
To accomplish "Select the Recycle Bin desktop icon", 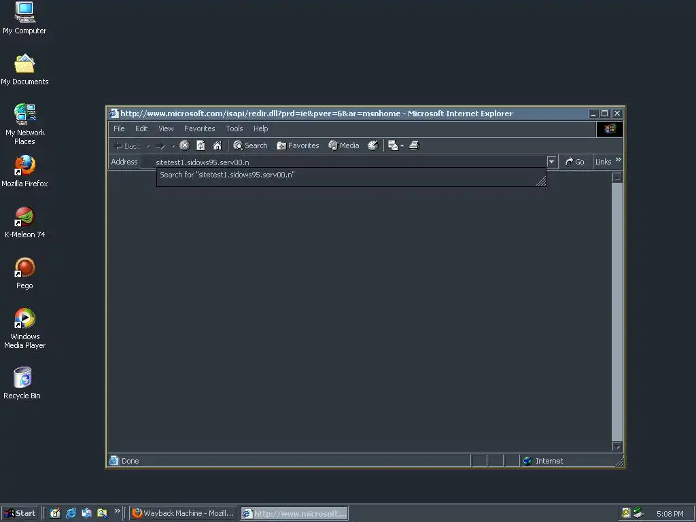I will (x=22, y=383).
